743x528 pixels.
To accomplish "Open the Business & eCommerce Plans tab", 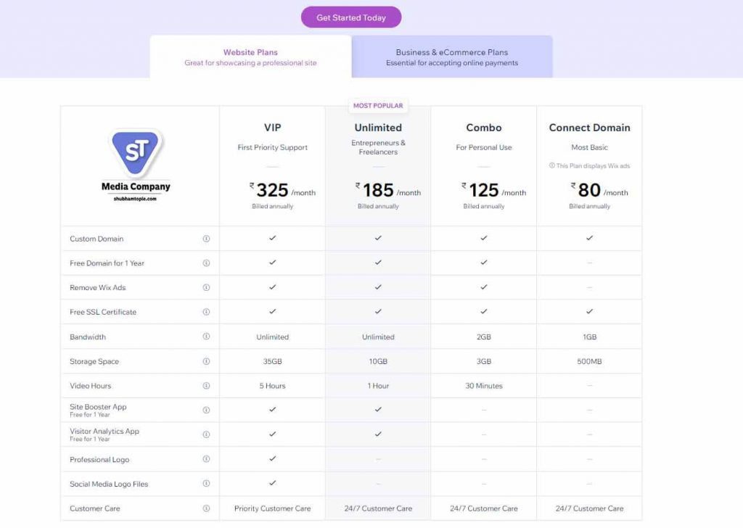I will [x=452, y=57].
